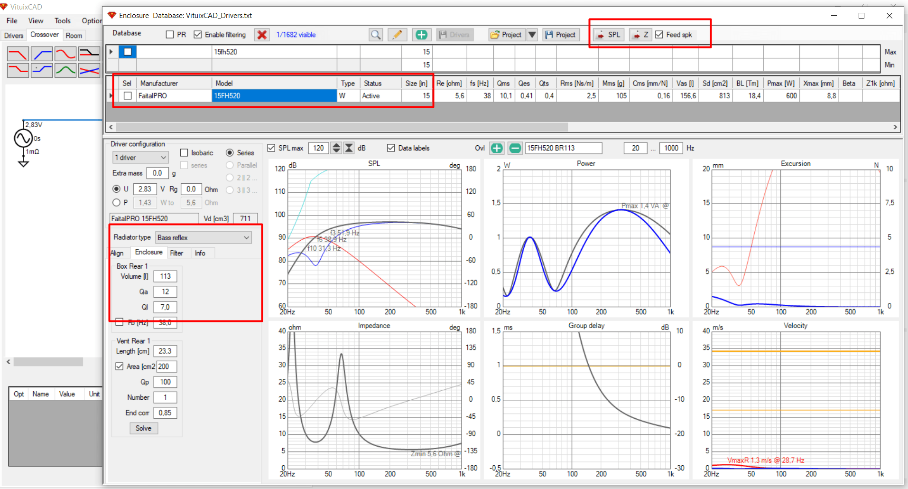The image size is (908, 489).
Task: Click the green minus remove overlay icon
Action: click(x=515, y=148)
